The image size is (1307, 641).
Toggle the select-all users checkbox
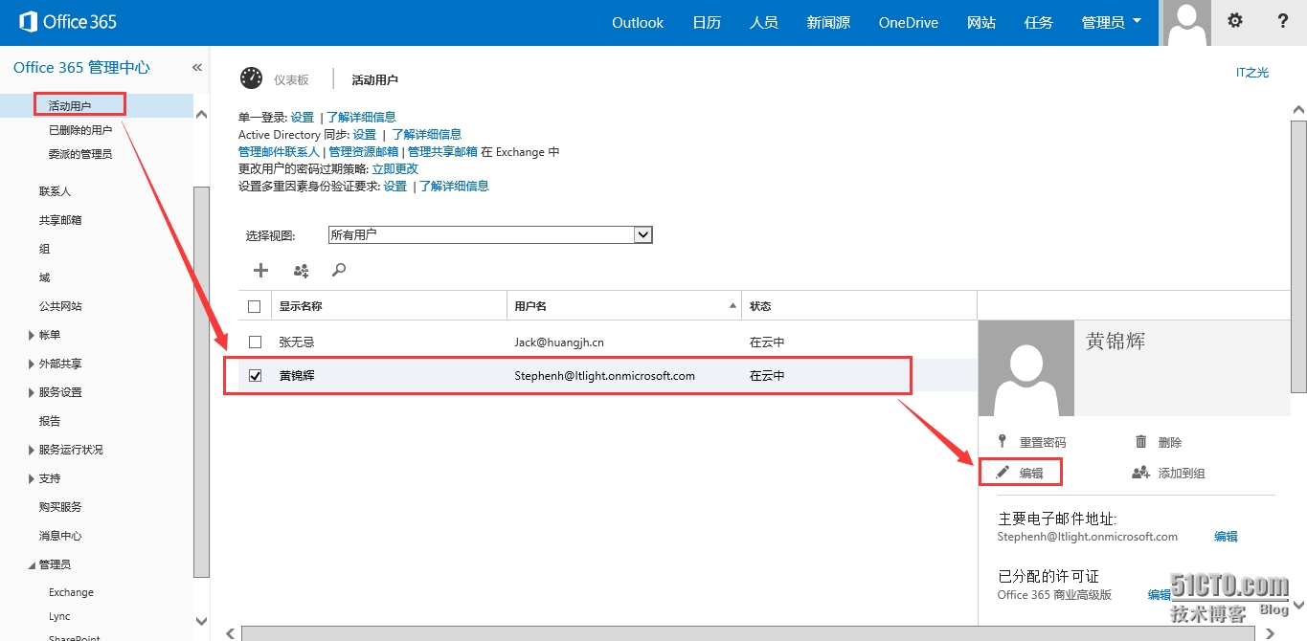[255, 306]
